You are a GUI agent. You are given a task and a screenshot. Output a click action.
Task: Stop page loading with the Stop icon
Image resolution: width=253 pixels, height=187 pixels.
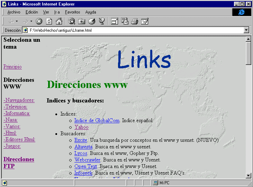(x=39, y=21)
